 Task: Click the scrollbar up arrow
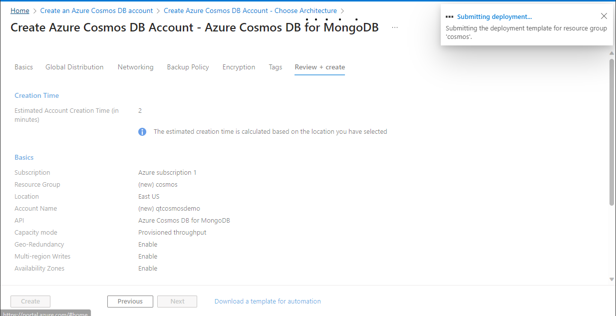[x=612, y=53]
